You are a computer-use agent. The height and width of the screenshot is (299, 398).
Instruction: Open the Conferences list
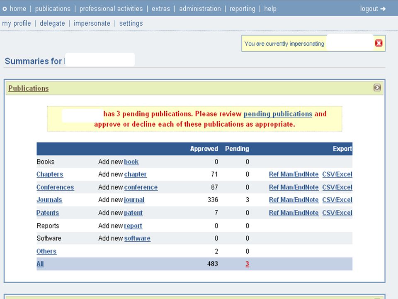tap(55, 187)
